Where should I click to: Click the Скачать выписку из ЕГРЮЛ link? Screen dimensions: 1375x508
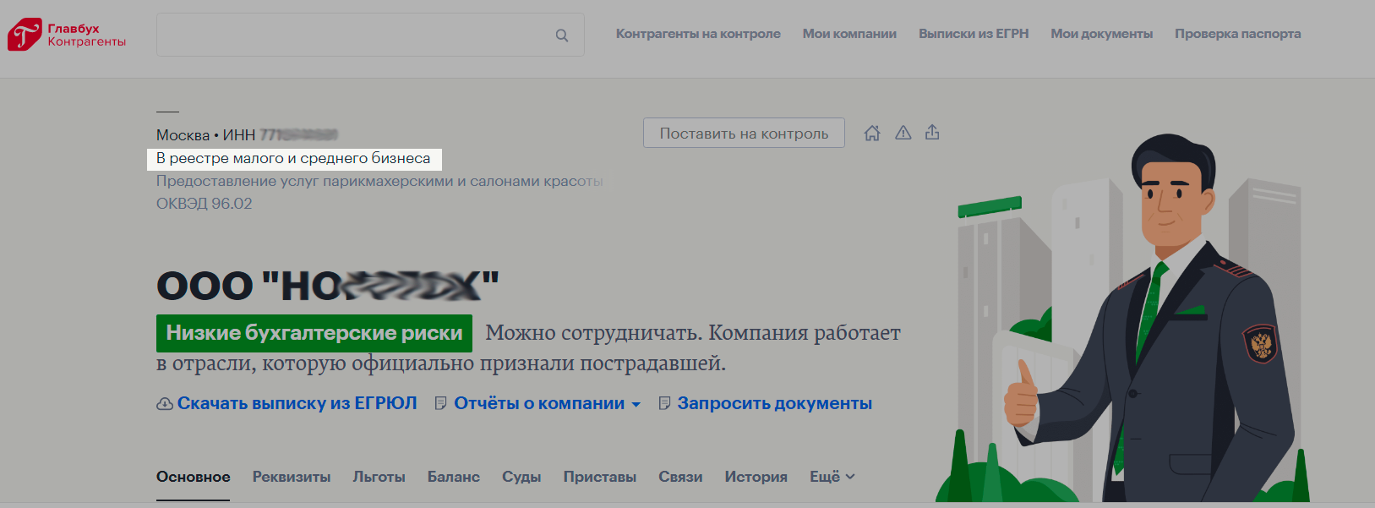pos(297,404)
